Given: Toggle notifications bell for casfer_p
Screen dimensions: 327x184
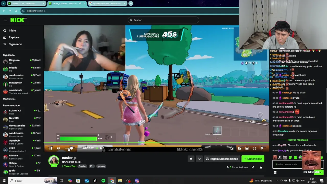Looking at the screenshot, I should point(191,159).
